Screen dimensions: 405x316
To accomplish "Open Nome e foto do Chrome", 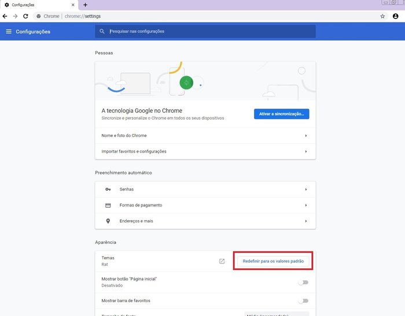I will point(205,136).
